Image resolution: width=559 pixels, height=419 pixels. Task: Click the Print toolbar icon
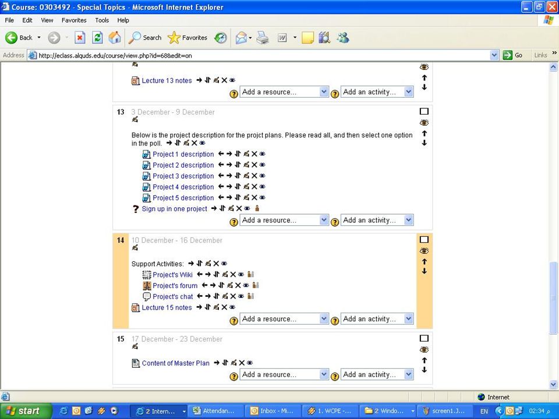tap(263, 37)
